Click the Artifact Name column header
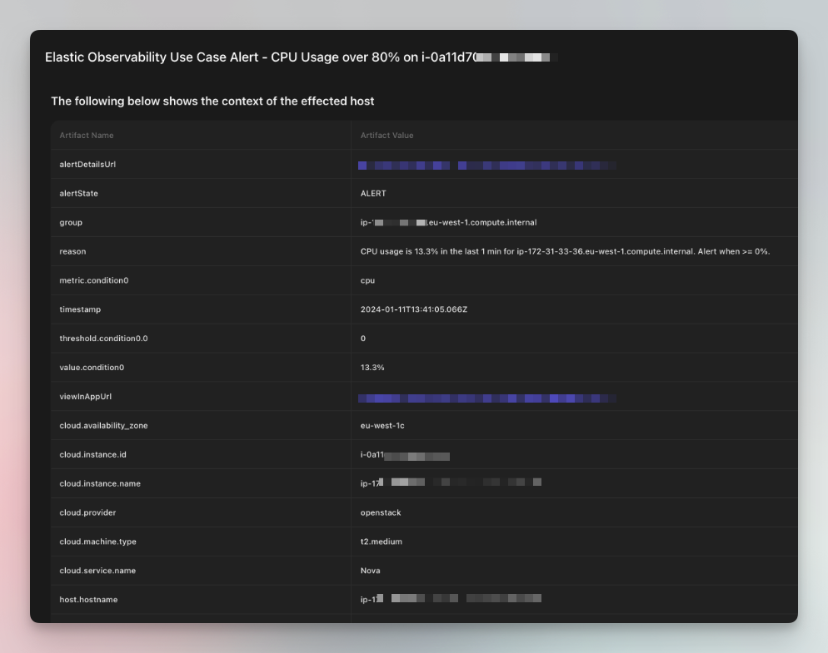Image resolution: width=828 pixels, height=653 pixels. (87, 136)
